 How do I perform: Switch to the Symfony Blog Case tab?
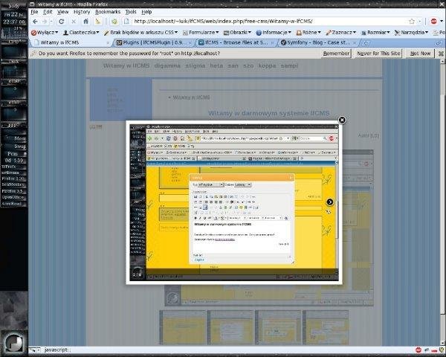(319, 42)
